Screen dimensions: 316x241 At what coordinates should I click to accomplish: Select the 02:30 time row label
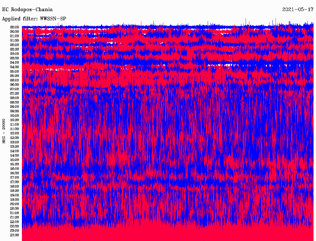(15, 49)
